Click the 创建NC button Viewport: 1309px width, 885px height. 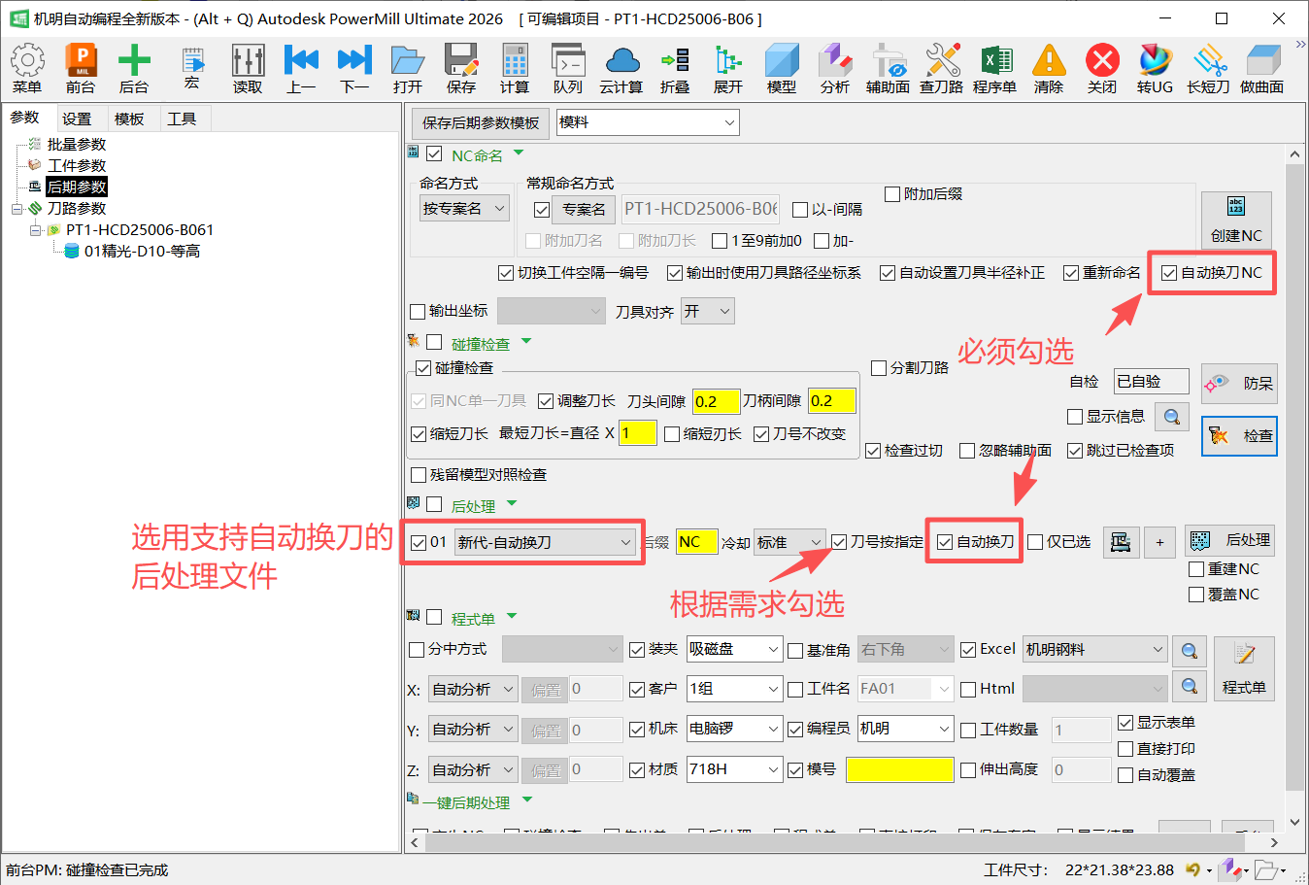(1236, 221)
